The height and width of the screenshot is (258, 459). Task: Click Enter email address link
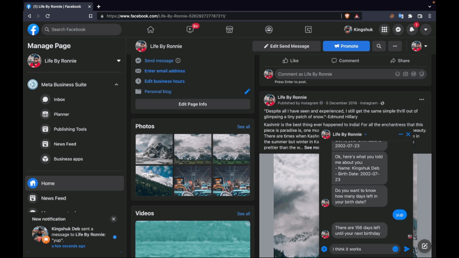coord(164,71)
